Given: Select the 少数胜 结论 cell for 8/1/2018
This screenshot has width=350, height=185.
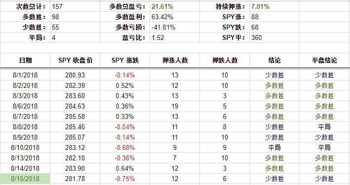Looking at the screenshot, I should click(274, 75).
